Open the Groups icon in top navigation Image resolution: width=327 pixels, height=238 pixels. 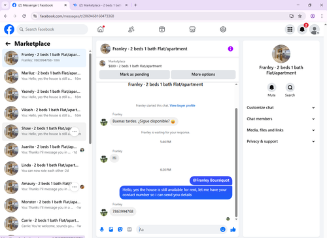(223, 29)
